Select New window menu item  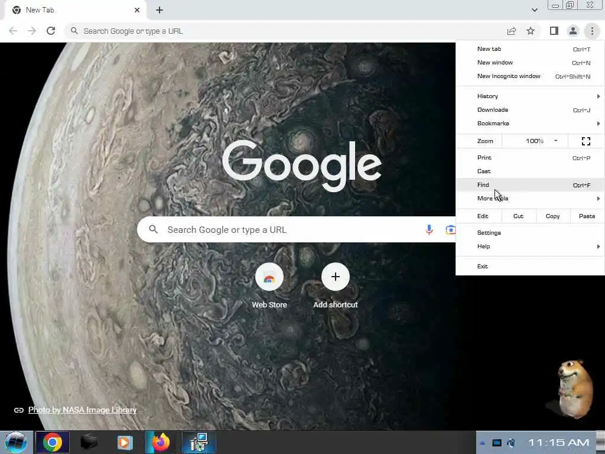tap(530, 63)
